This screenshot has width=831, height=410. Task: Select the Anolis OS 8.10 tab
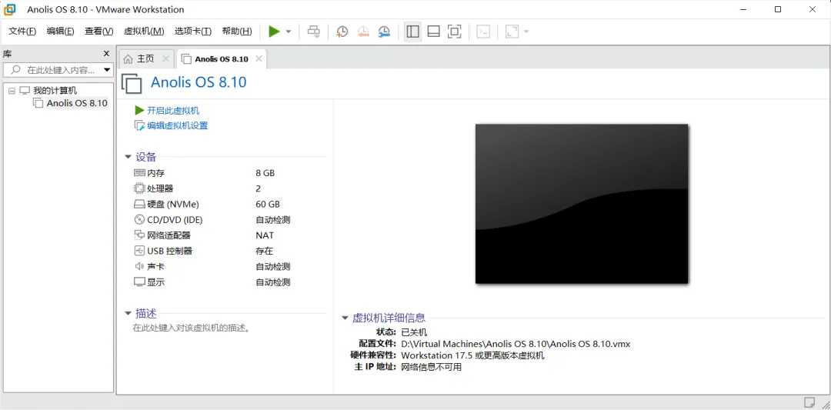(222, 58)
